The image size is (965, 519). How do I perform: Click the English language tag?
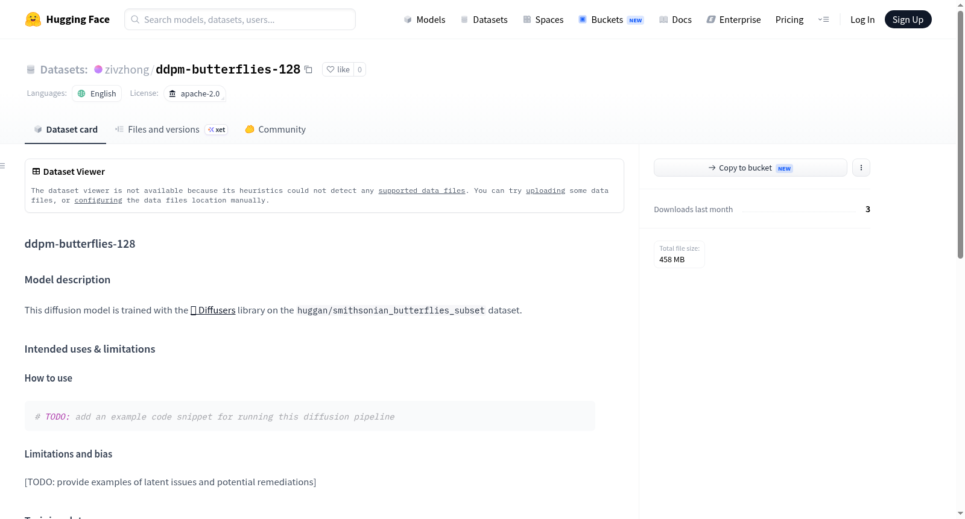96,93
